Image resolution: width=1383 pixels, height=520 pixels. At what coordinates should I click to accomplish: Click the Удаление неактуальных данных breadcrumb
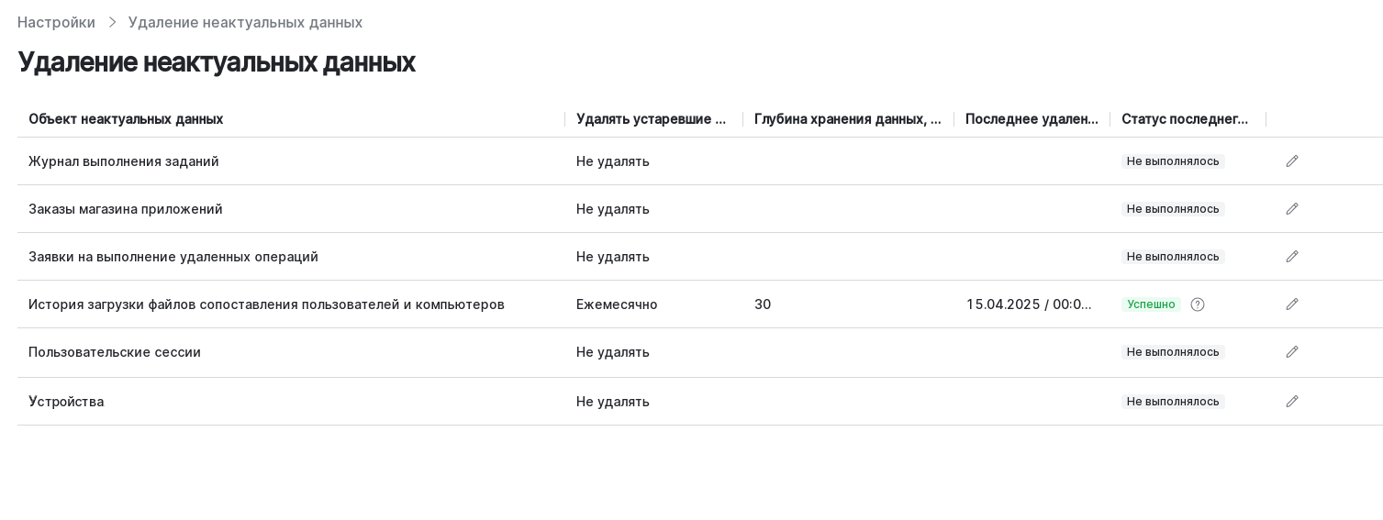pyautogui.click(x=245, y=22)
